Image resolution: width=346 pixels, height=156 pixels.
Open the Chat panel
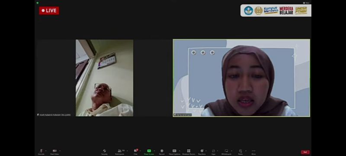pos(135,152)
